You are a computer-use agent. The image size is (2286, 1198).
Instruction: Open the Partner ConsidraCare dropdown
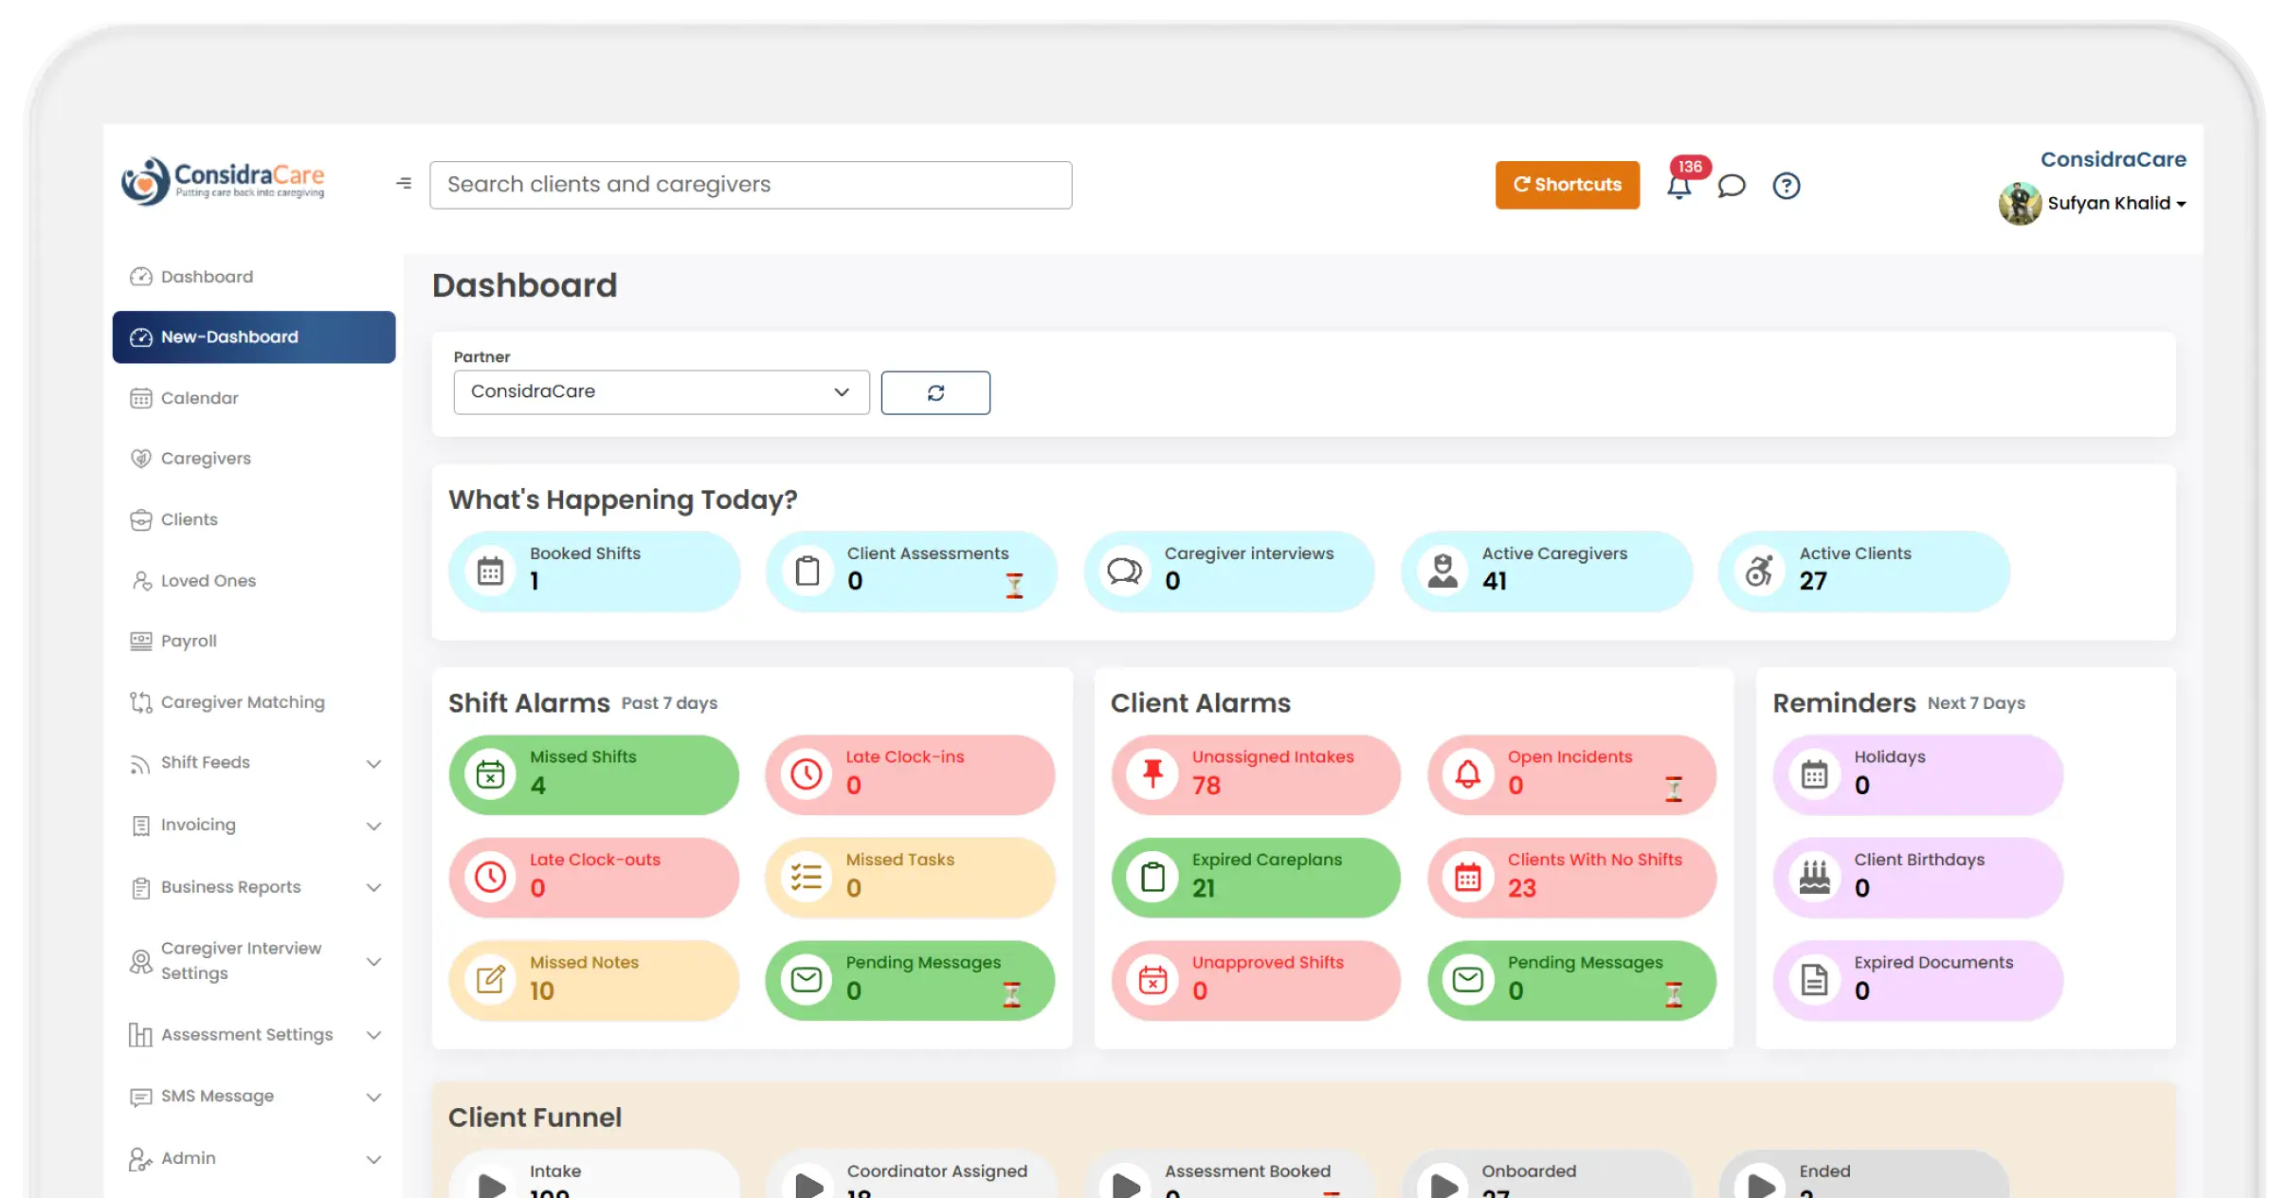coord(661,392)
